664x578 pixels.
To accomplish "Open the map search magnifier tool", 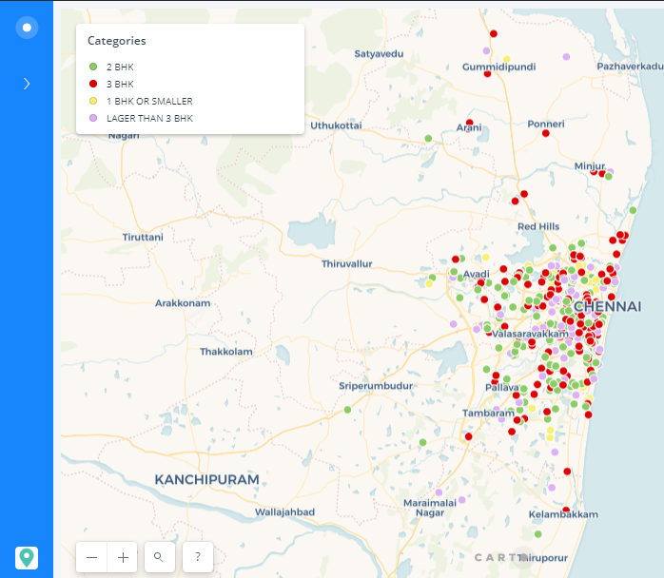I will pos(159,558).
